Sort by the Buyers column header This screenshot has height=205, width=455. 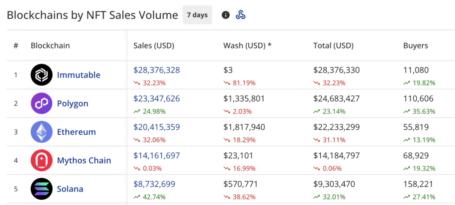click(x=415, y=45)
